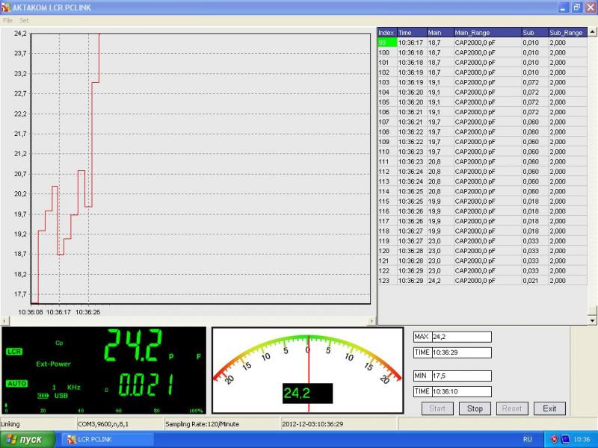598x448 pixels.
Task: Select the Time column header
Action: pos(412,32)
